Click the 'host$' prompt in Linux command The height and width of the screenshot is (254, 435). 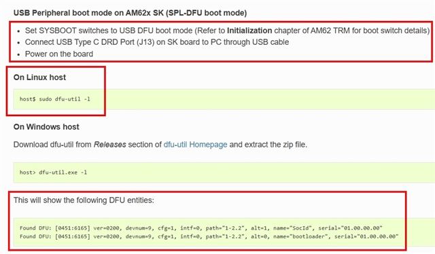(27, 99)
